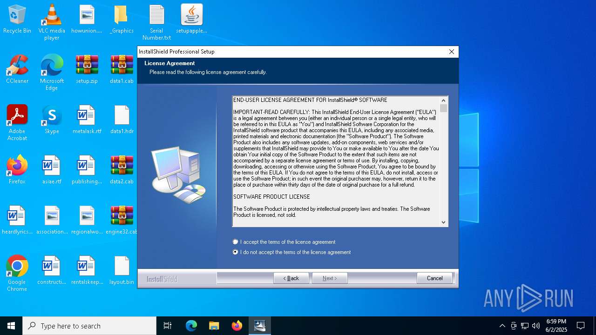Click the license text scroll up arrow
The width and height of the screenshot is (596, 335).
443,100
